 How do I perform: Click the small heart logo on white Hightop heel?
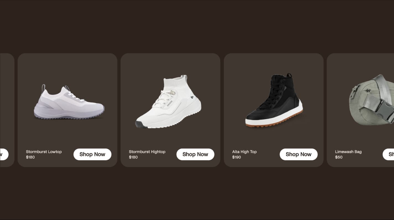click(192, 98)
